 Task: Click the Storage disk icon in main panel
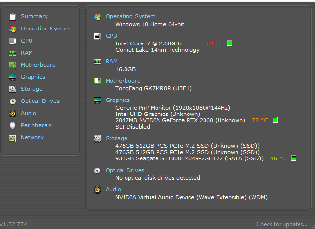click(97, 139)
